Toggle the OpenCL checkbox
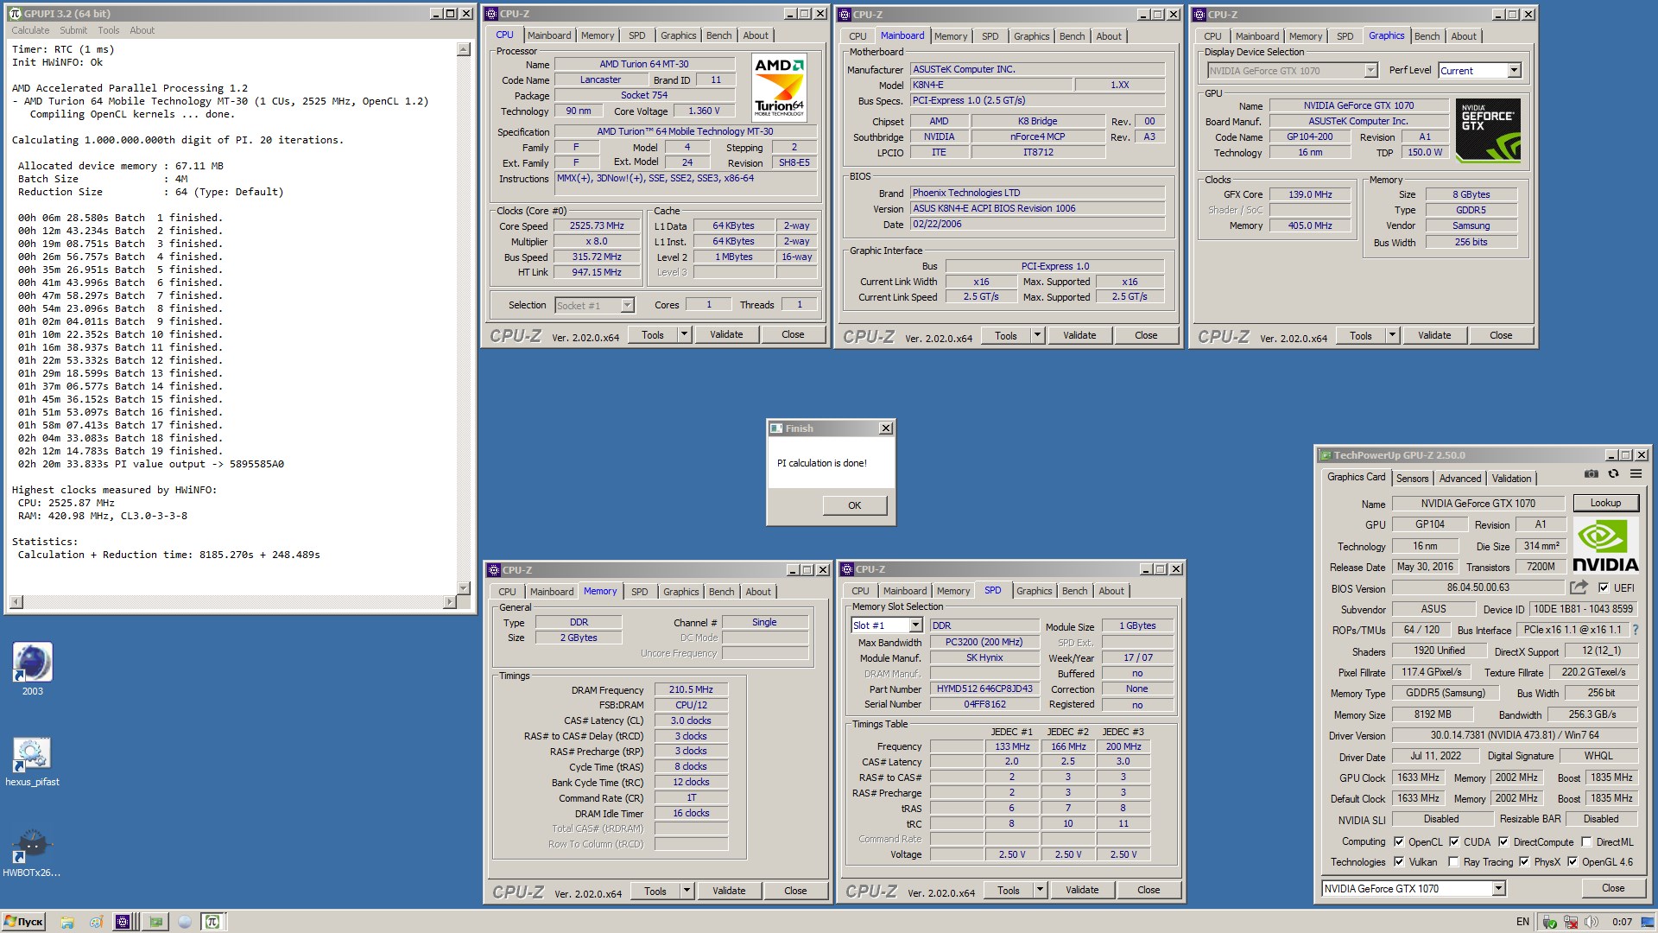Screen dimensions: 1658x933 tap(1399, 841)
